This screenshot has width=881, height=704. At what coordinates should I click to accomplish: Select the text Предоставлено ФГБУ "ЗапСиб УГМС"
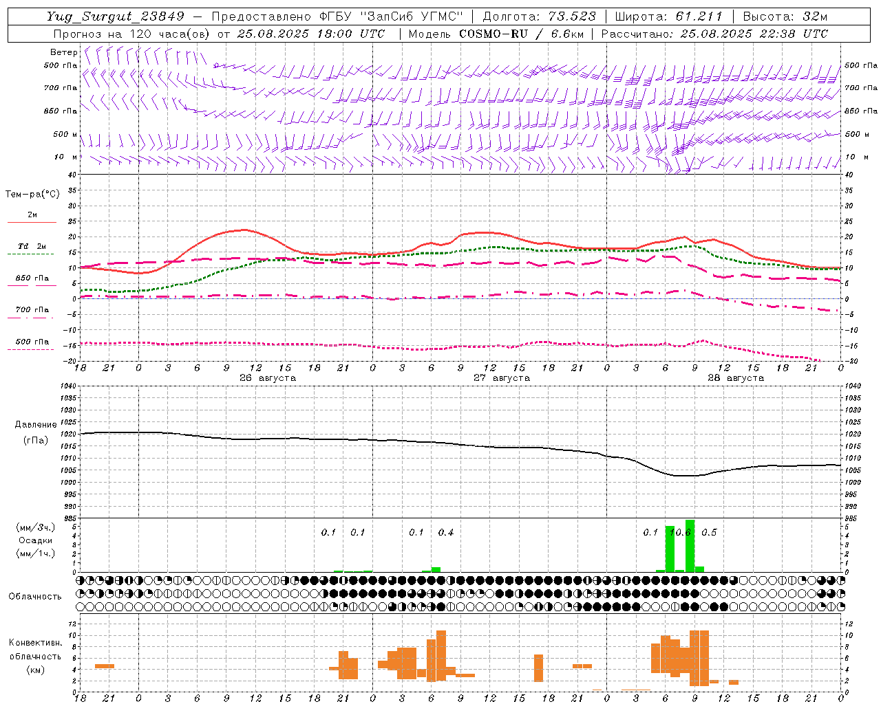click(338, 16)
